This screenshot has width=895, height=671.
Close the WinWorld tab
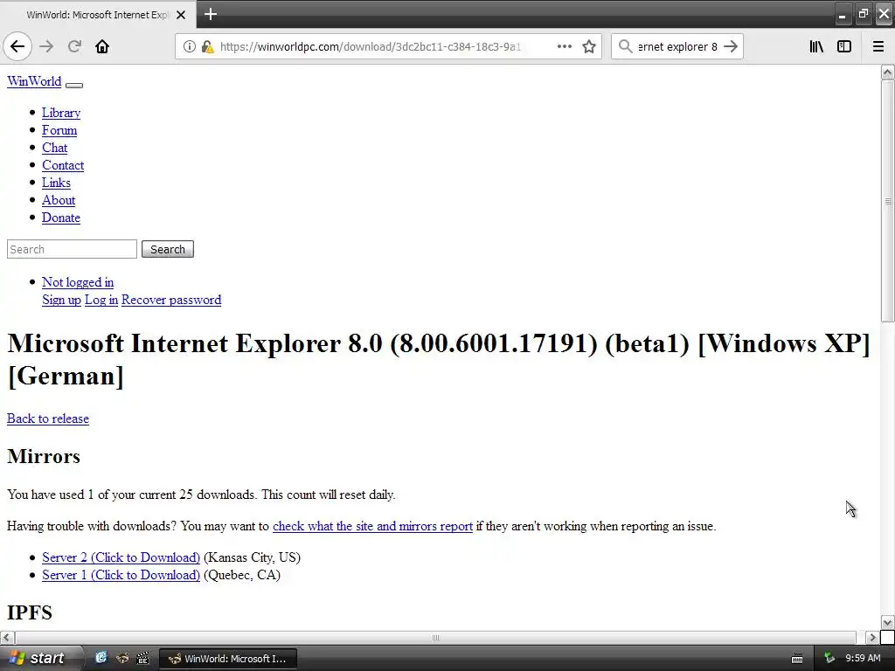coord(181,15)
